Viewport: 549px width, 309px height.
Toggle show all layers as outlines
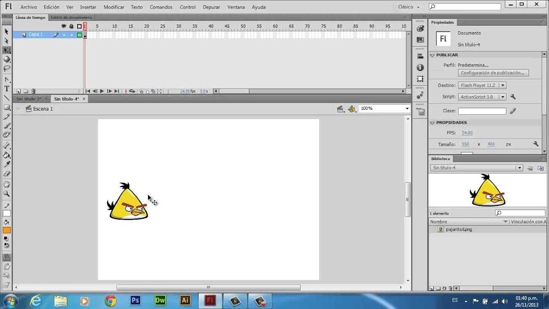[x=79, y=26]
